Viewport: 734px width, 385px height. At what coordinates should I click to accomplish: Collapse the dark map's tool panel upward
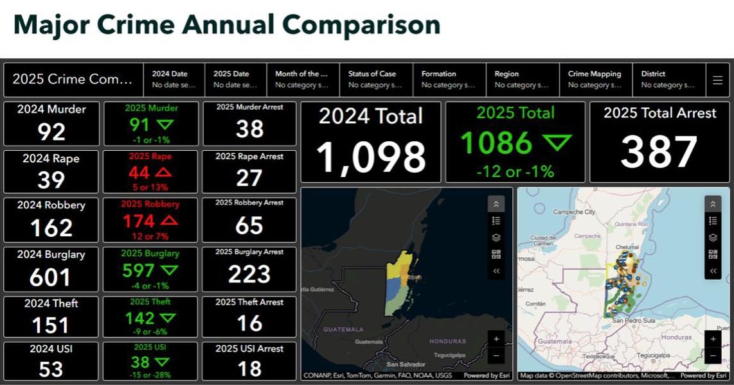pos(496,204)
